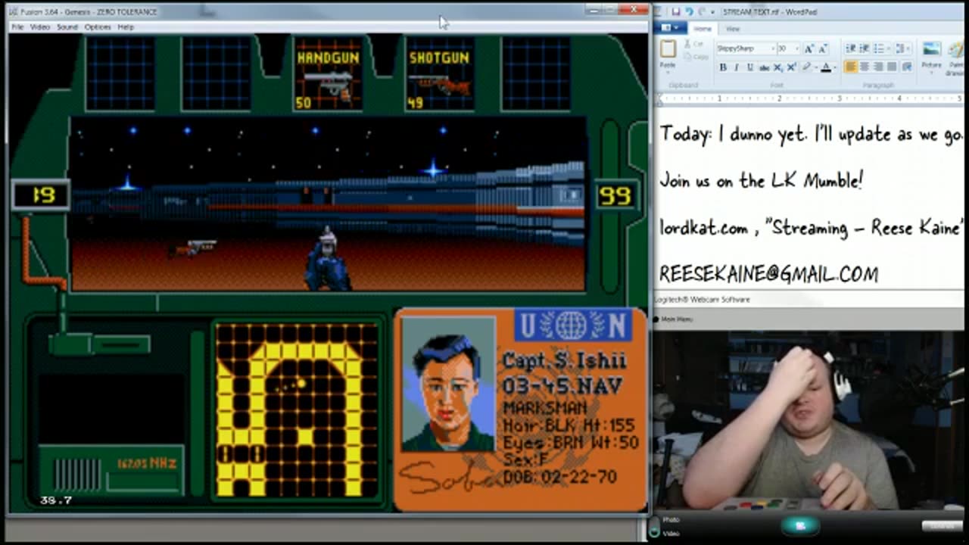Align text left in WordPad

(851, 67)
